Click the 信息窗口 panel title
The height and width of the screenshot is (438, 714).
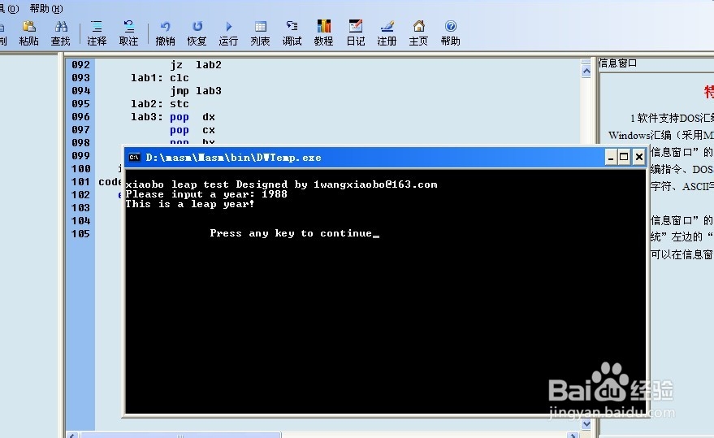tap(617, 63)
